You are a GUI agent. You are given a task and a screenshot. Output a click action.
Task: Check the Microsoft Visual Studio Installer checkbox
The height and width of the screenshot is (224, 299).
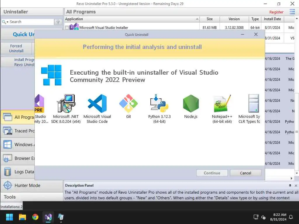[67, 28]
